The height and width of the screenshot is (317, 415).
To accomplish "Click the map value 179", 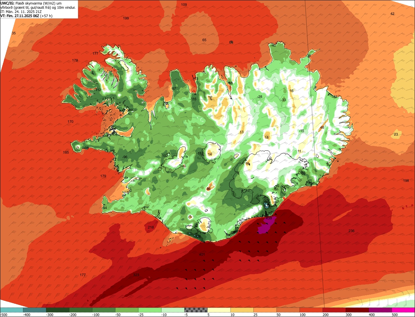I will [x=103, y=176].
